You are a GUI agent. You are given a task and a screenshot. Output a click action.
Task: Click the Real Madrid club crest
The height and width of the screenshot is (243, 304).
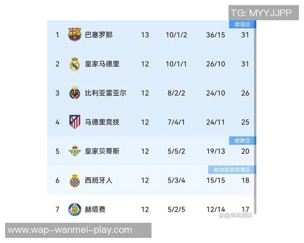pos(75,64)
